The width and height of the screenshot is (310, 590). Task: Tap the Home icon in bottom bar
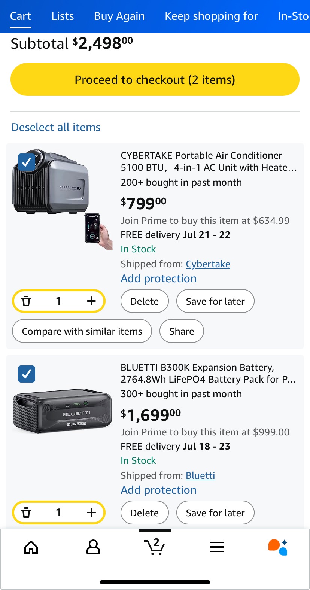pyautogui.click(x=31, y=548)
